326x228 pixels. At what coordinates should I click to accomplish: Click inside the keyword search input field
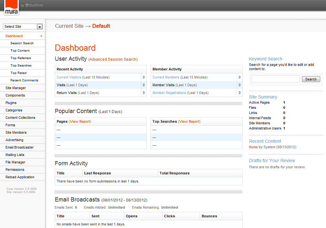pos(275,78)
